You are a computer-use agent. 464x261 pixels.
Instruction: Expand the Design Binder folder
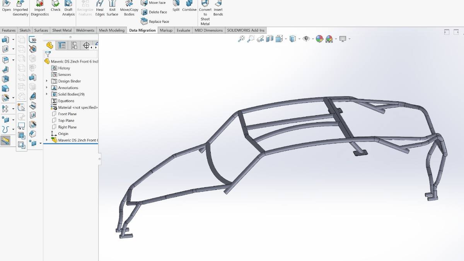coord(47,81)
